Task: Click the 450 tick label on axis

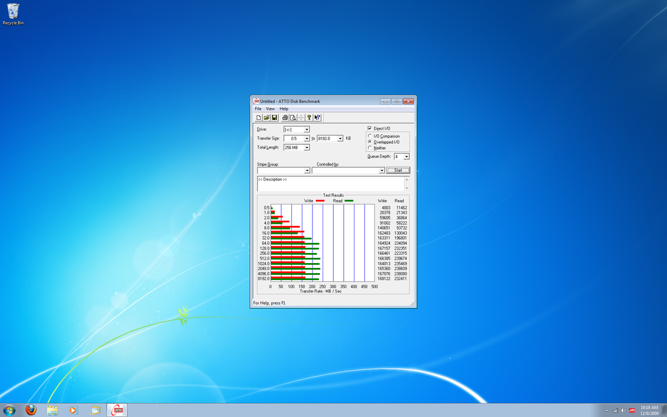Action: point(364,286)
